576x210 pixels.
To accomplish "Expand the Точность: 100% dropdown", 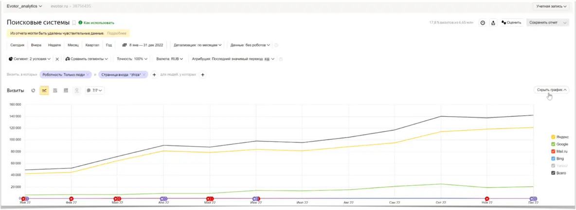I will click(x=132, y=59).
